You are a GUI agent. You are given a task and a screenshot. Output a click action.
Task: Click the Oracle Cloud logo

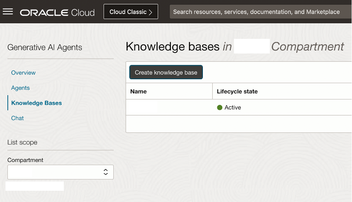(x=57, y=12)
